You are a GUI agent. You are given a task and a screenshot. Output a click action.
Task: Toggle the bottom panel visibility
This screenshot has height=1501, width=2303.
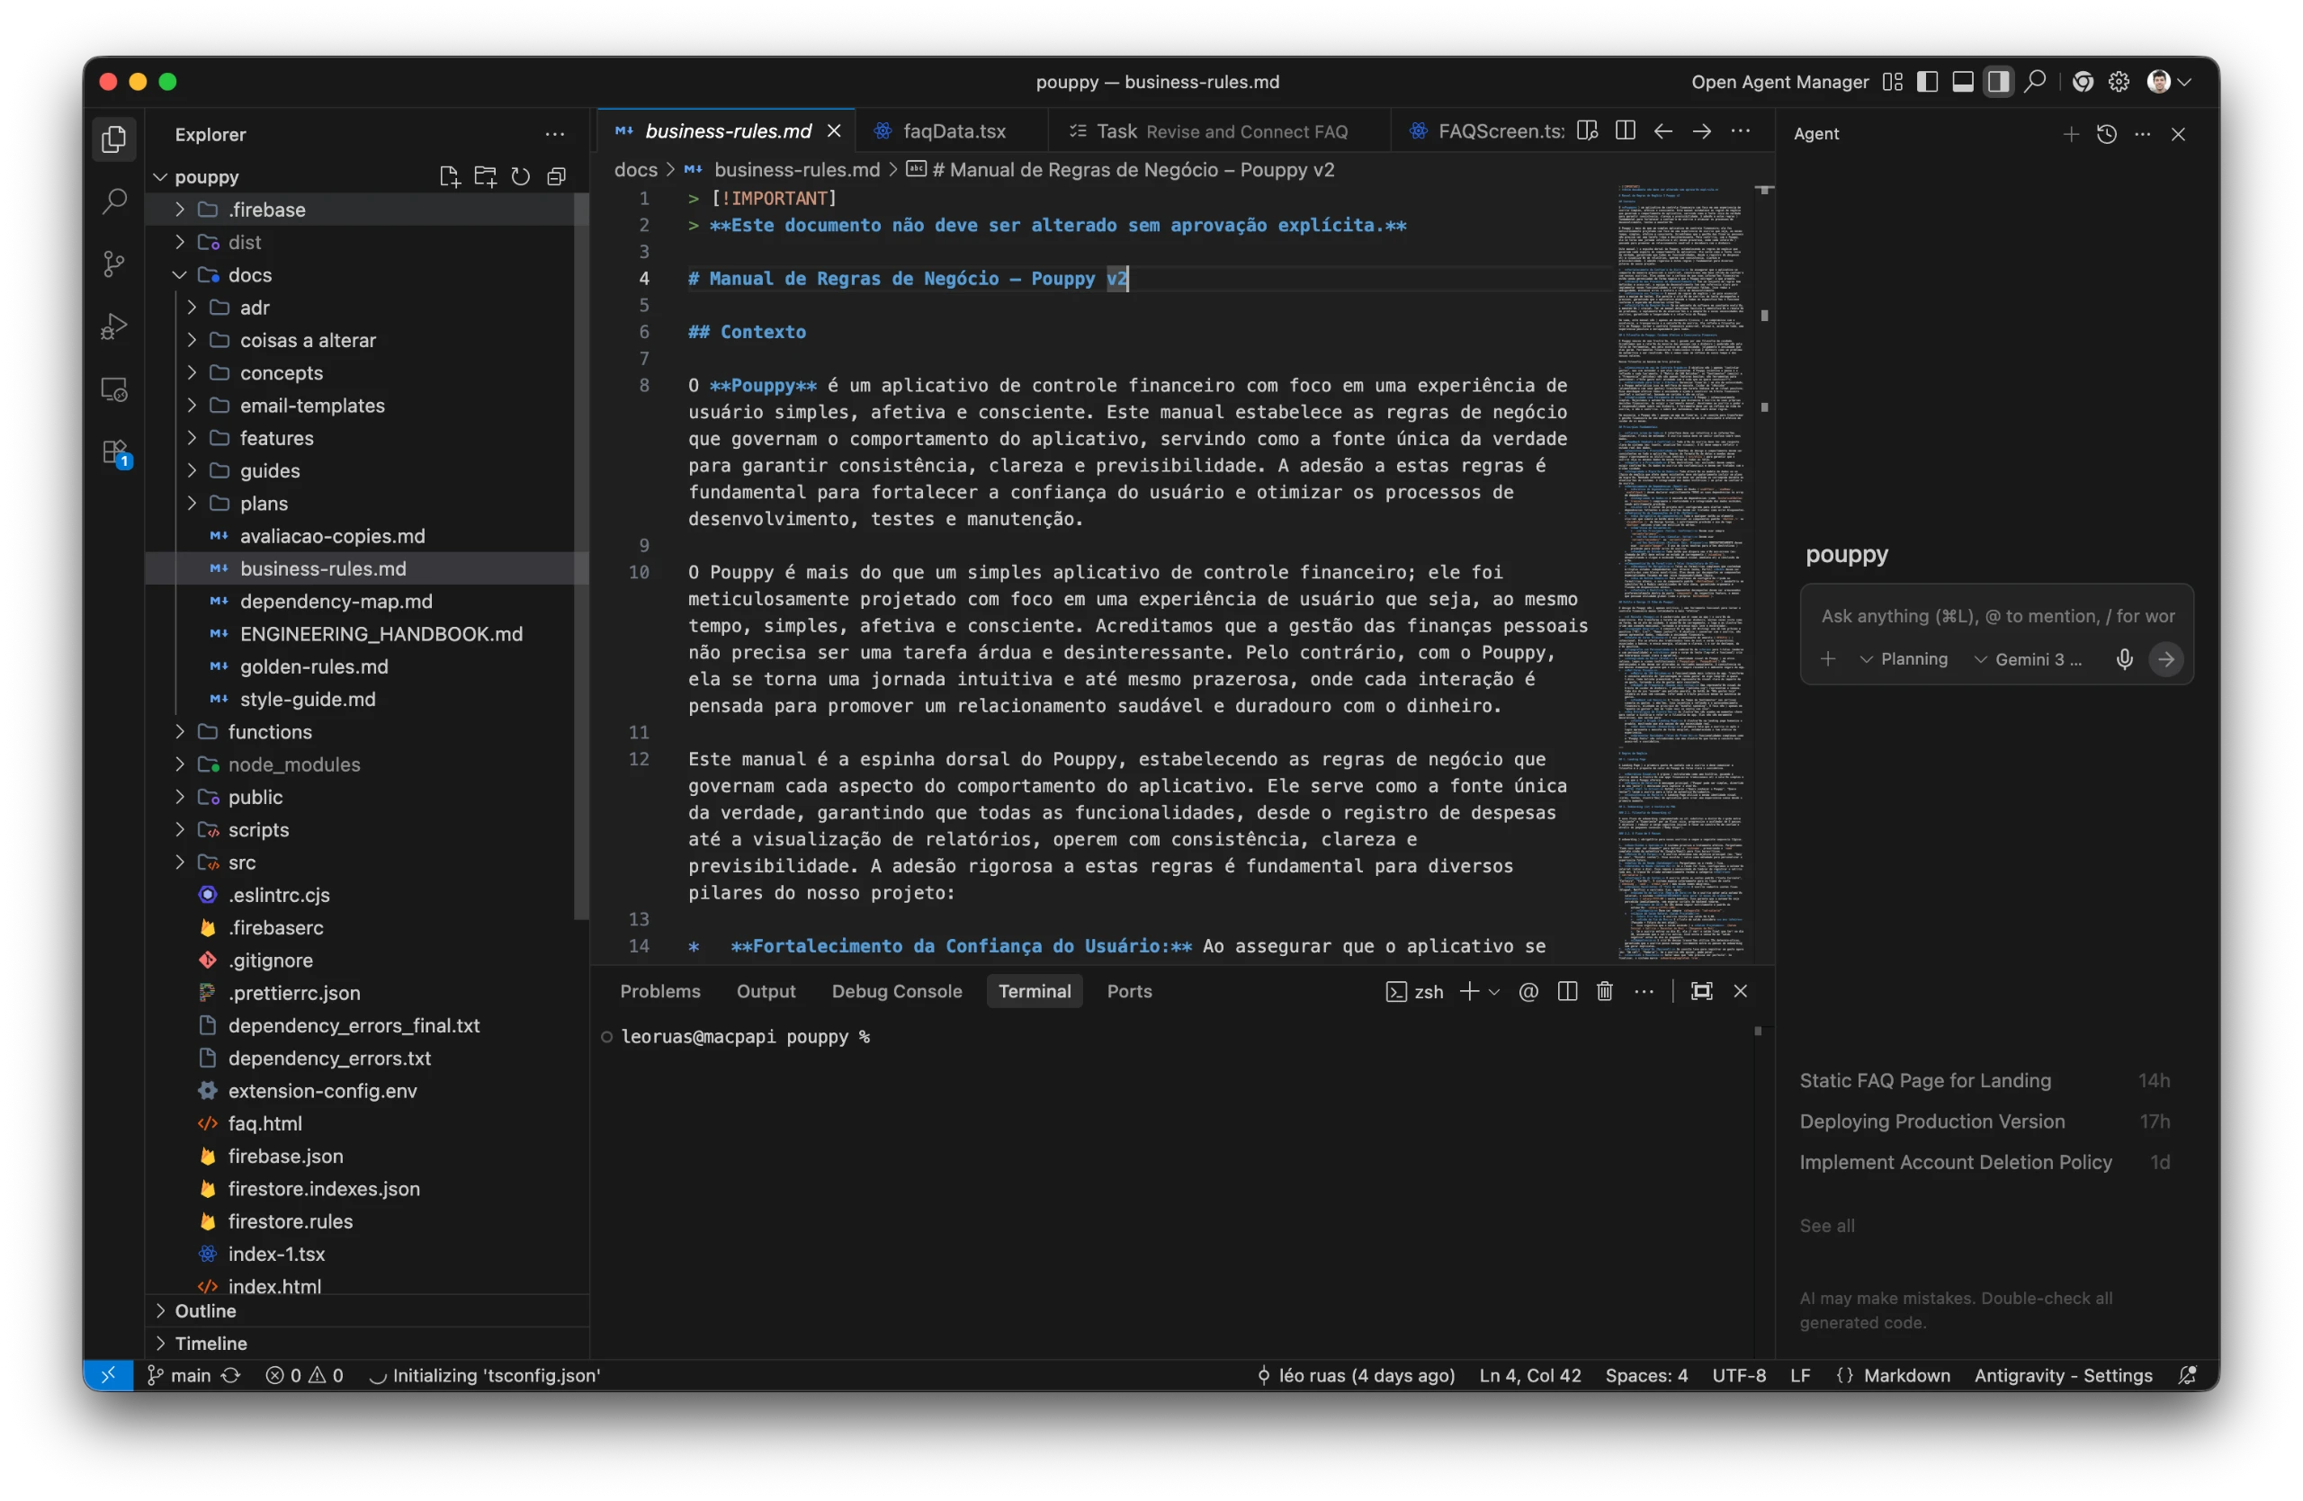click(x=1962, y=82)
